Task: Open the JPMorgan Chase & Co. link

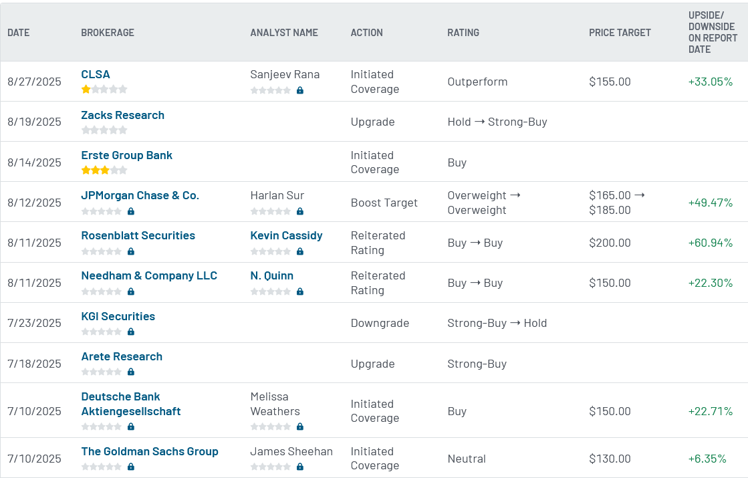Action: pos(140,195)
